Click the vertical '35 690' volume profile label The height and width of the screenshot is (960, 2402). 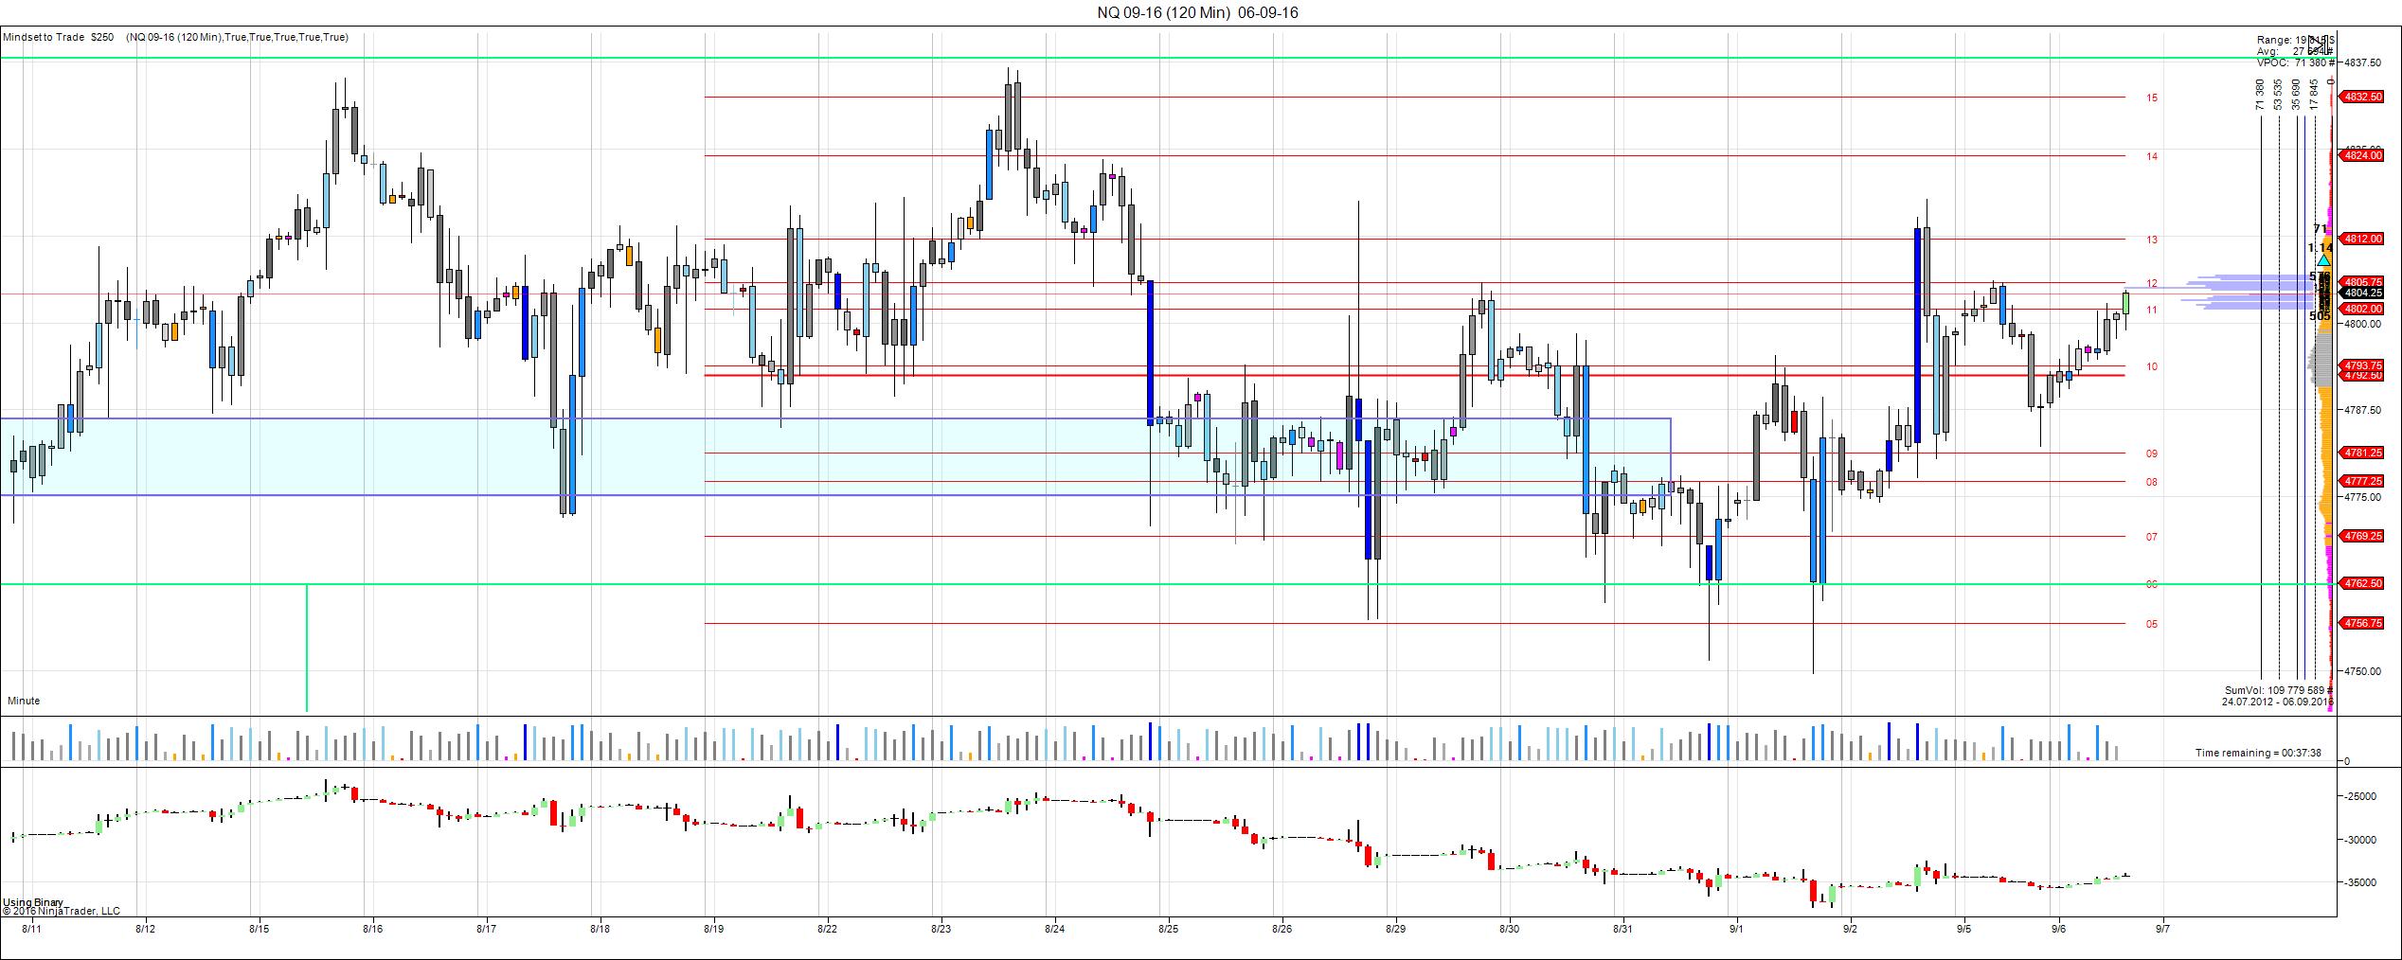[x=2296, y=95]
